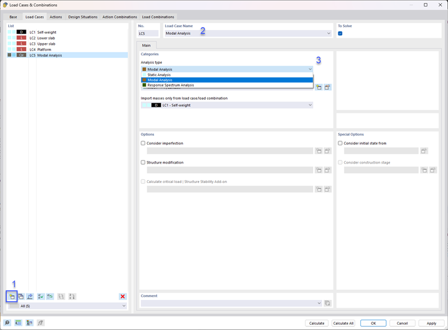Screen dimensions: 448x330
Task: Click the edit icon beside the initial state field
Action: point(424,151)
